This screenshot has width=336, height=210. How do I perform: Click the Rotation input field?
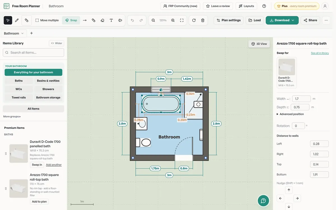pyautogui.click(x=298, y=126)
